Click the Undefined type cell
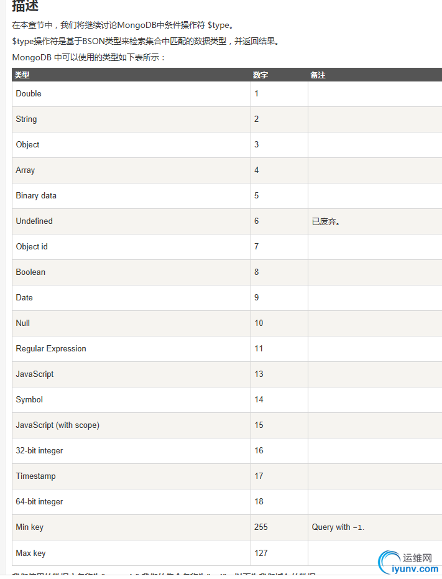The image size is (442, 579). point(131,221)
